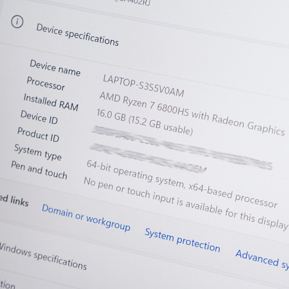Click the Pen and touch label
This screenshot has width=289, height=289.
click(39, 170)
